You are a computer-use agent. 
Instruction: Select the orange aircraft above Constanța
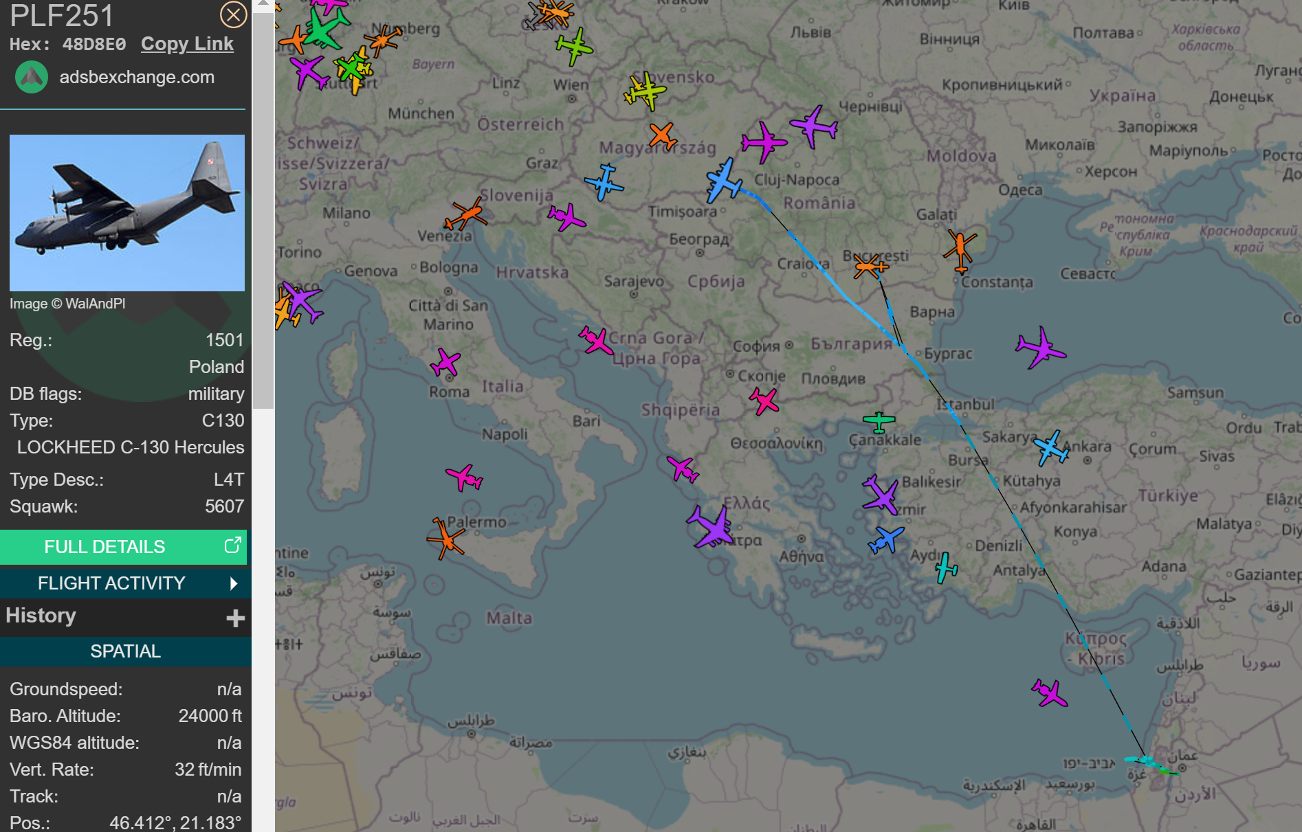point(960,251)
